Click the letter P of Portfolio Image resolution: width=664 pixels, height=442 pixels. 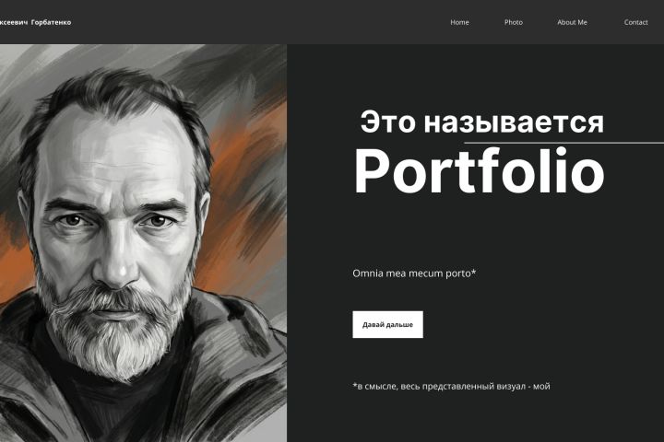click(x=370, y=170)
